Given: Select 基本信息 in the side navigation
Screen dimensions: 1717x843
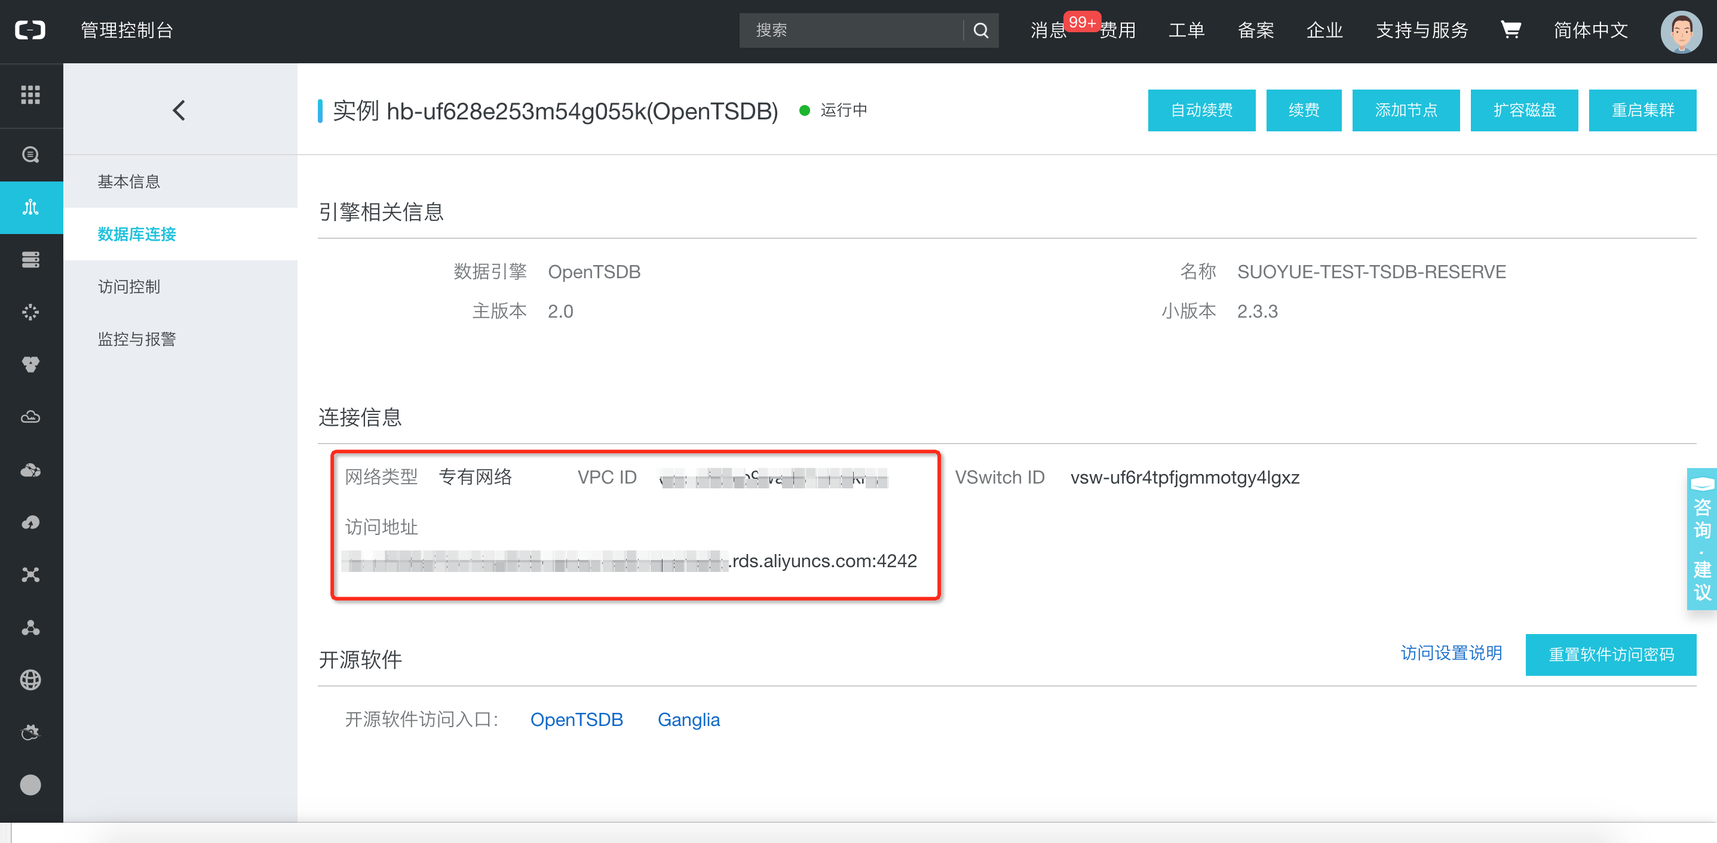Looking at the screenshot, I should (x=180, y=181).
